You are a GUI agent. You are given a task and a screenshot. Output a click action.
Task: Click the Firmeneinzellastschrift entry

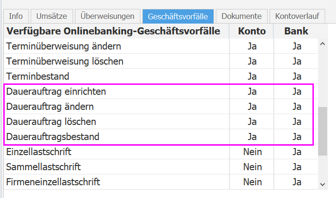[x=53, y=181]
